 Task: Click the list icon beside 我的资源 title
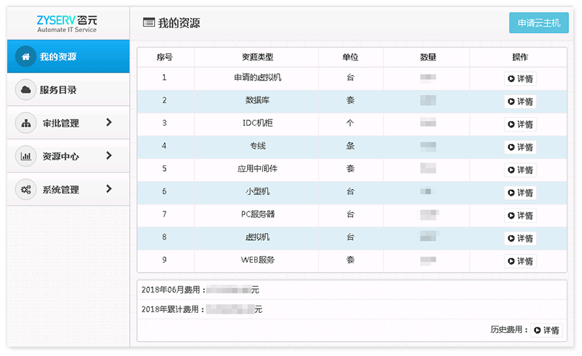149,23
